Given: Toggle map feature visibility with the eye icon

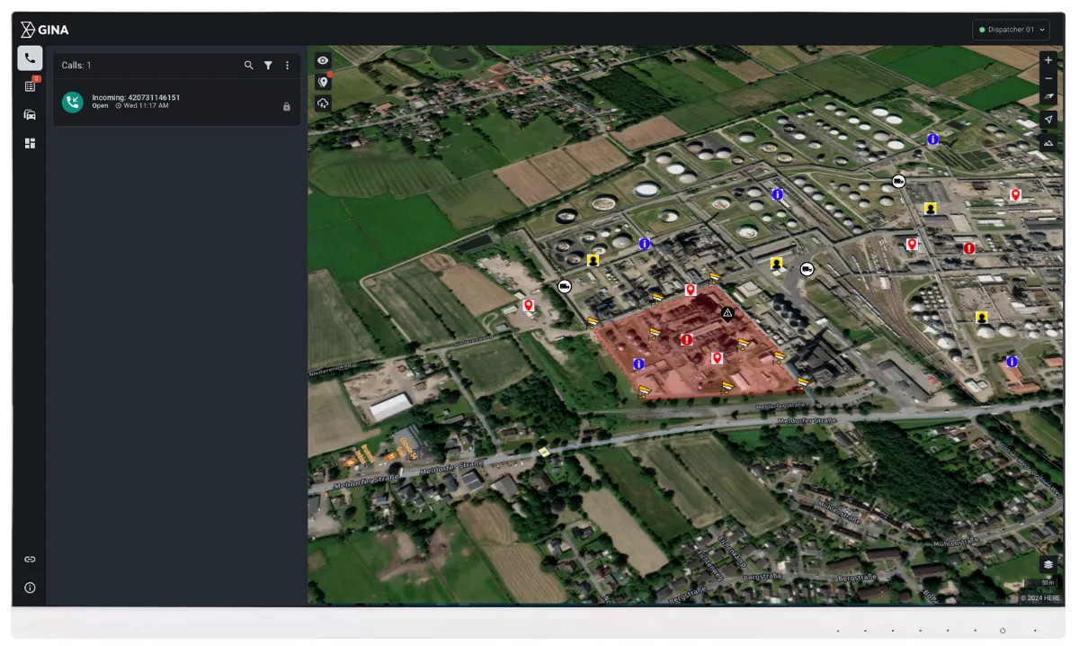Looking at the screenshot, I should click(x=323, y=59).
